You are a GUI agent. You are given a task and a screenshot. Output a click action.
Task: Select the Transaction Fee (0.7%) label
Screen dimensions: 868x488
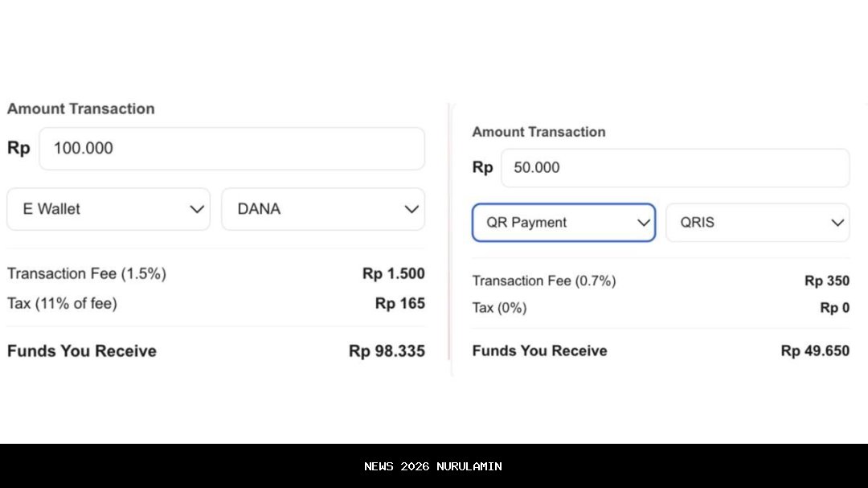544,281
